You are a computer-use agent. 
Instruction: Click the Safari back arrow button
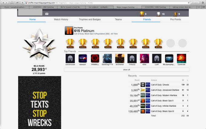click(x=3, y=3)
